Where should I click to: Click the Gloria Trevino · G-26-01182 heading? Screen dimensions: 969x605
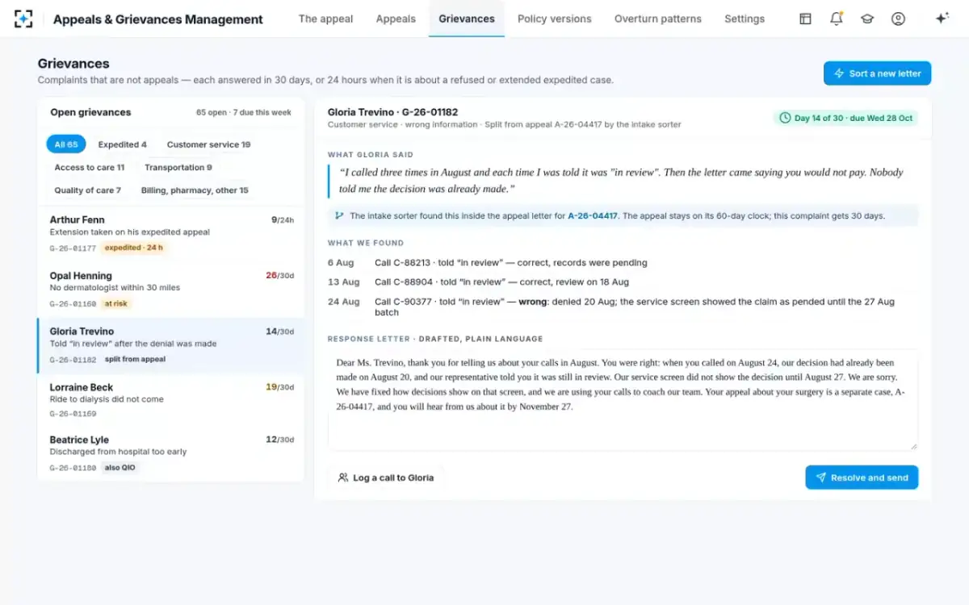click(x=392, y=112)
